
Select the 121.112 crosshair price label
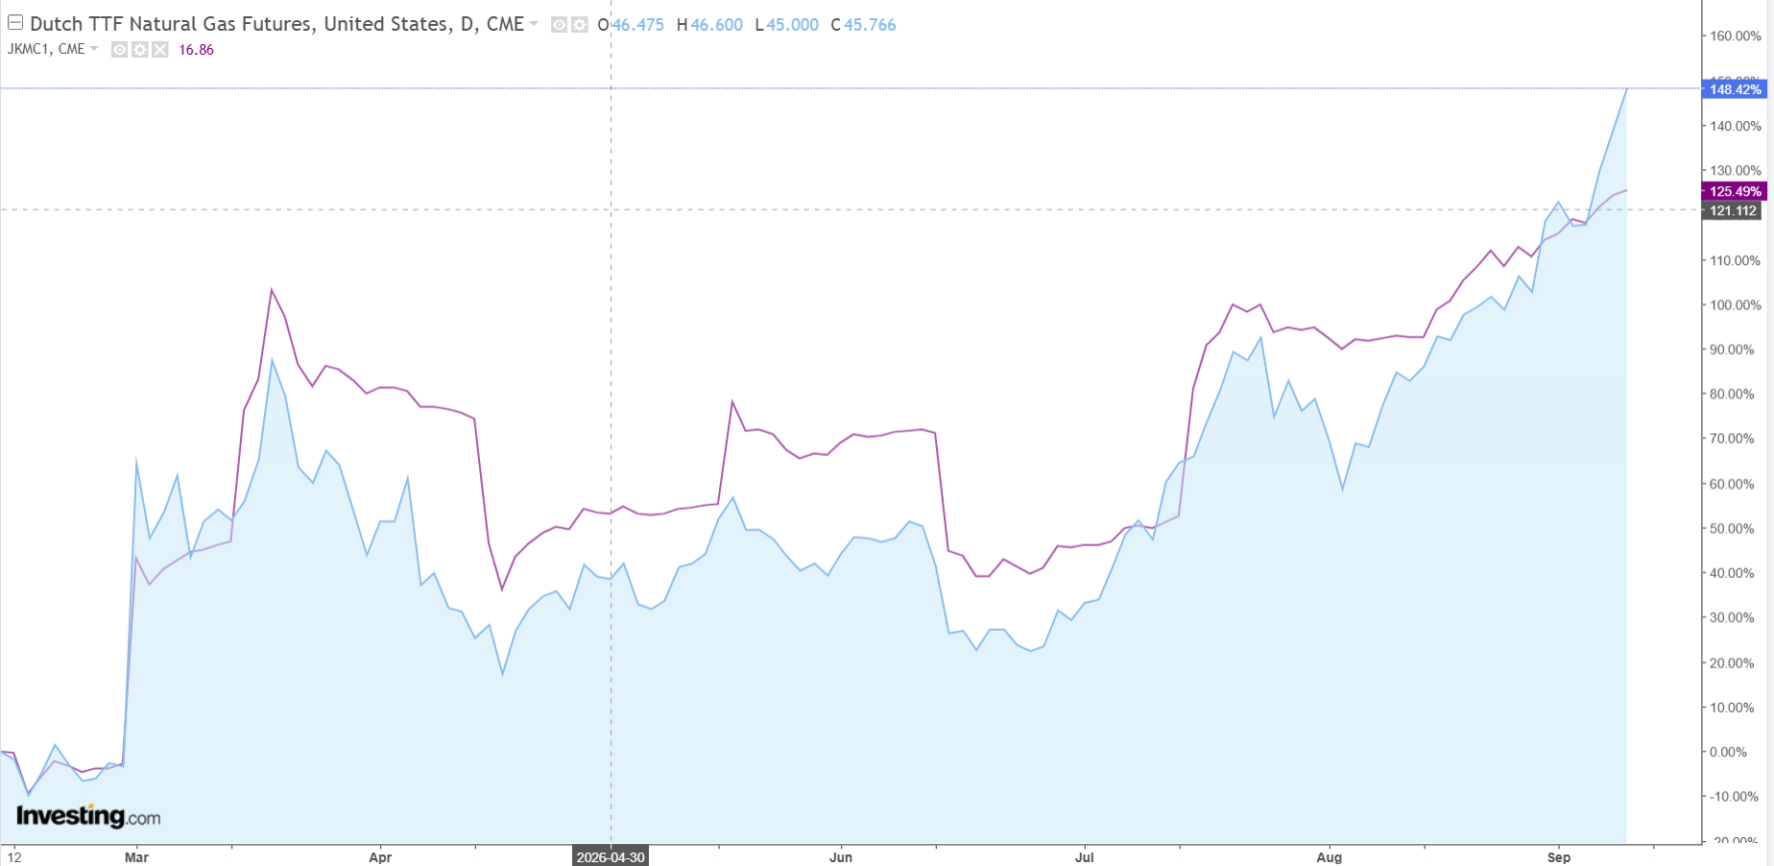point(1733,210)
